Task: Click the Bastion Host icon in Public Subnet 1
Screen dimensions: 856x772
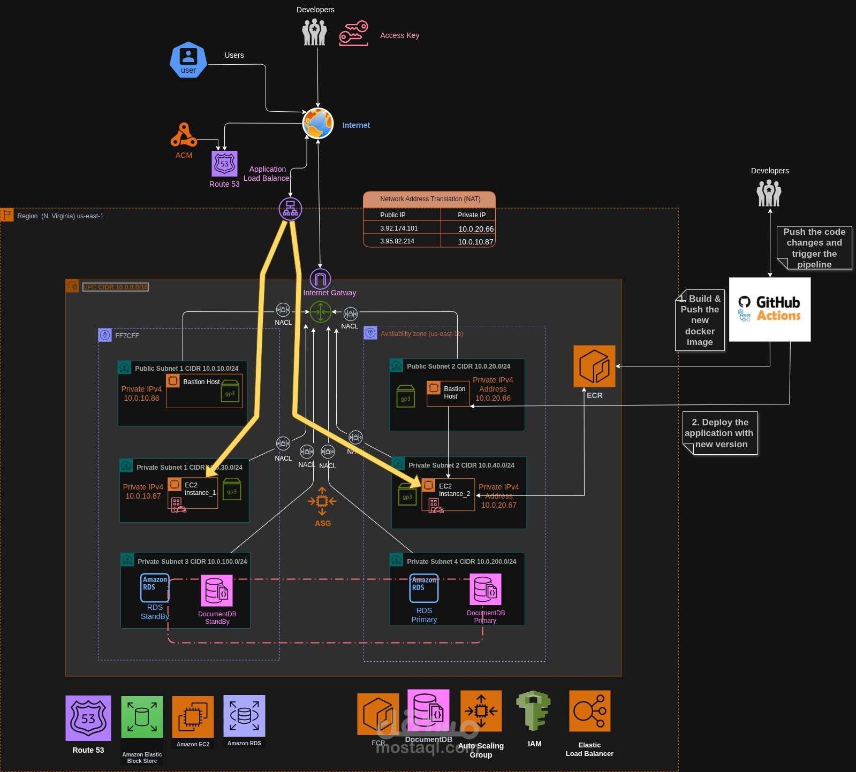Action: [x=173, y=380]
